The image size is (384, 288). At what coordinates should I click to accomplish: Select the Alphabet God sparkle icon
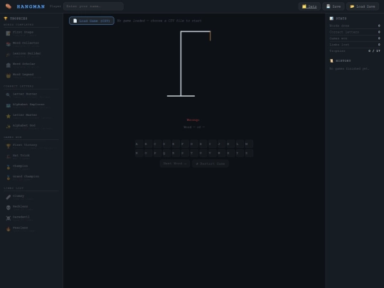9,127
